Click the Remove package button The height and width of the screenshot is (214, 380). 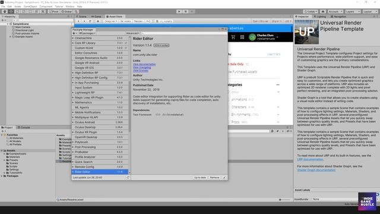[x=214, y=178]
